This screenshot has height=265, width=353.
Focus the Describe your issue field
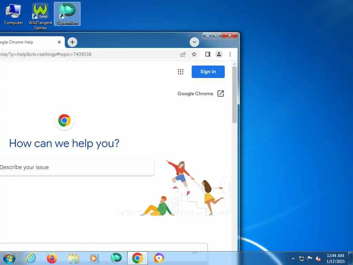[77, 167]
